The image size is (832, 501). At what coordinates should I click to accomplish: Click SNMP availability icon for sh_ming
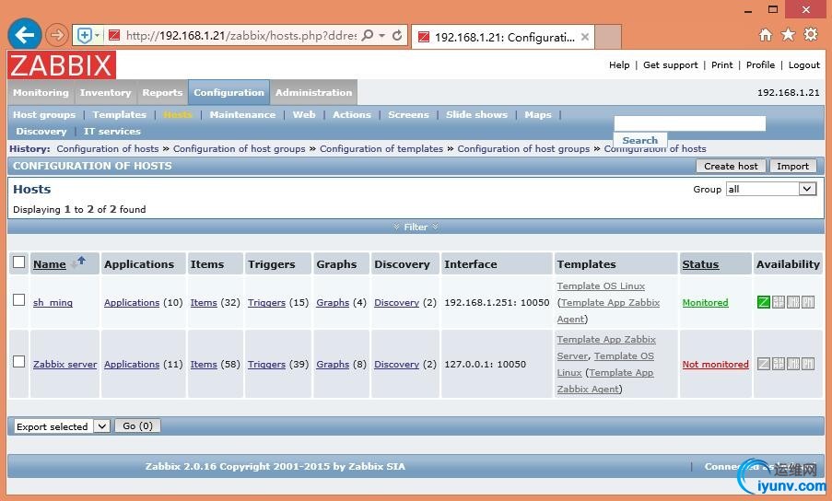point(779,302)
